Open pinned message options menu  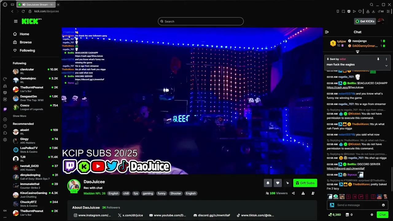(386, 59)
